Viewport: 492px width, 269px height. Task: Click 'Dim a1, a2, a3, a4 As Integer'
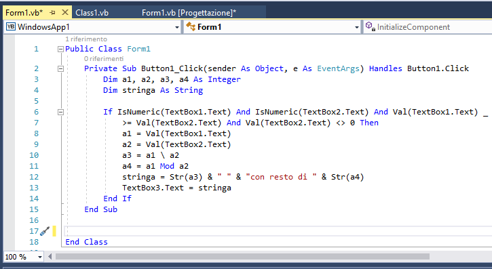tap(172, 79)
